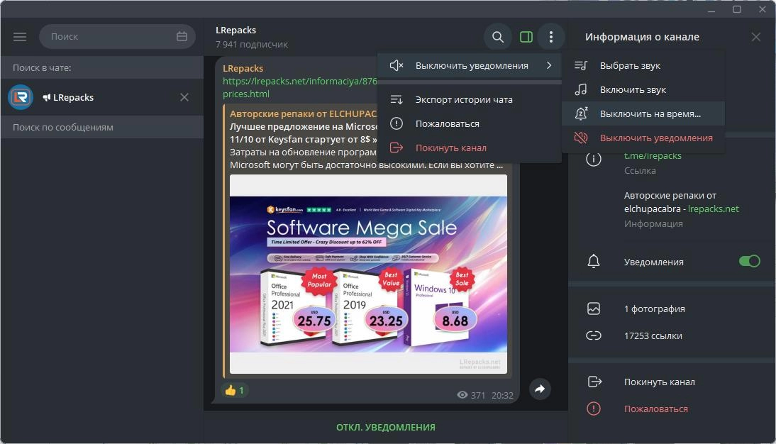The height and width of the screenshot is (444, 776).
Task: Click the bell icon beside Notifications
Action: 594,261
